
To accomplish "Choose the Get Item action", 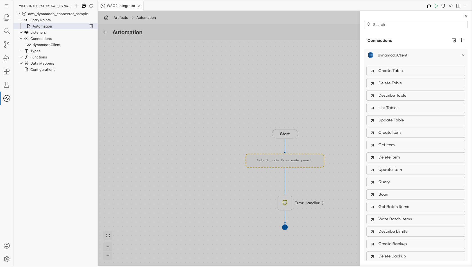I will tap(416, 145).
